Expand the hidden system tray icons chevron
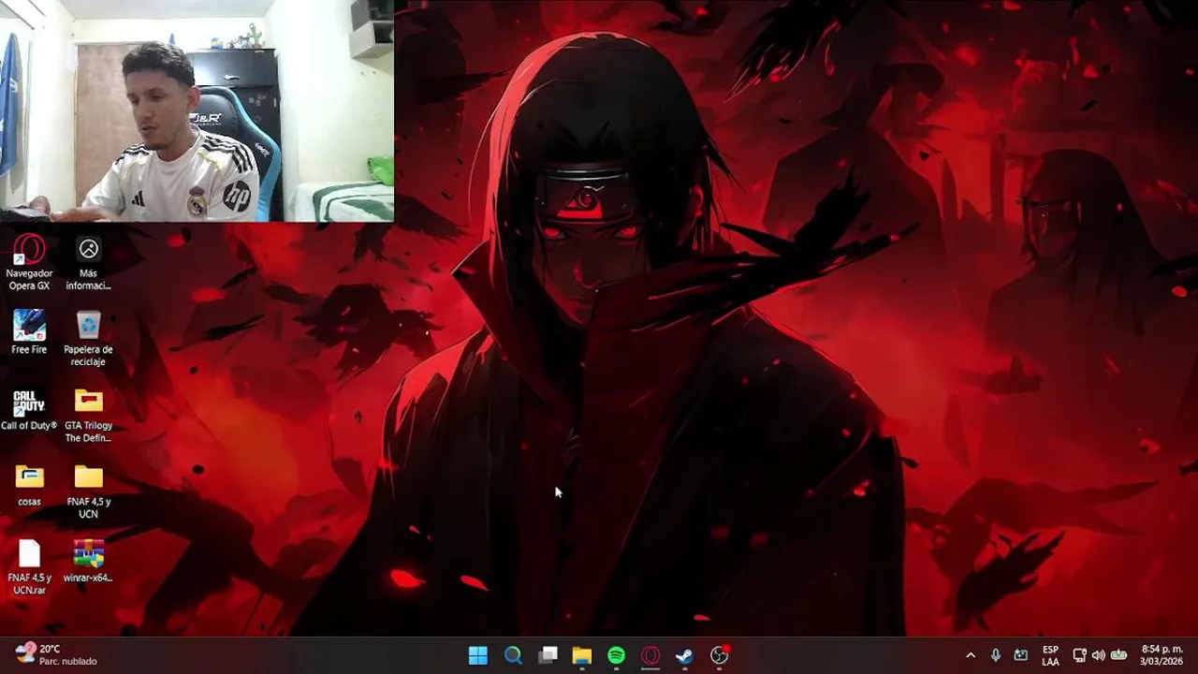Viewport: 1198px width, 674px height. tap(971, 655)
